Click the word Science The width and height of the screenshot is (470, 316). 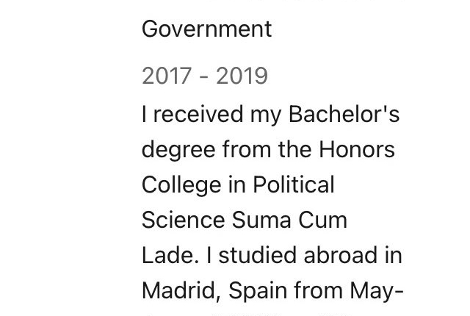183,220
